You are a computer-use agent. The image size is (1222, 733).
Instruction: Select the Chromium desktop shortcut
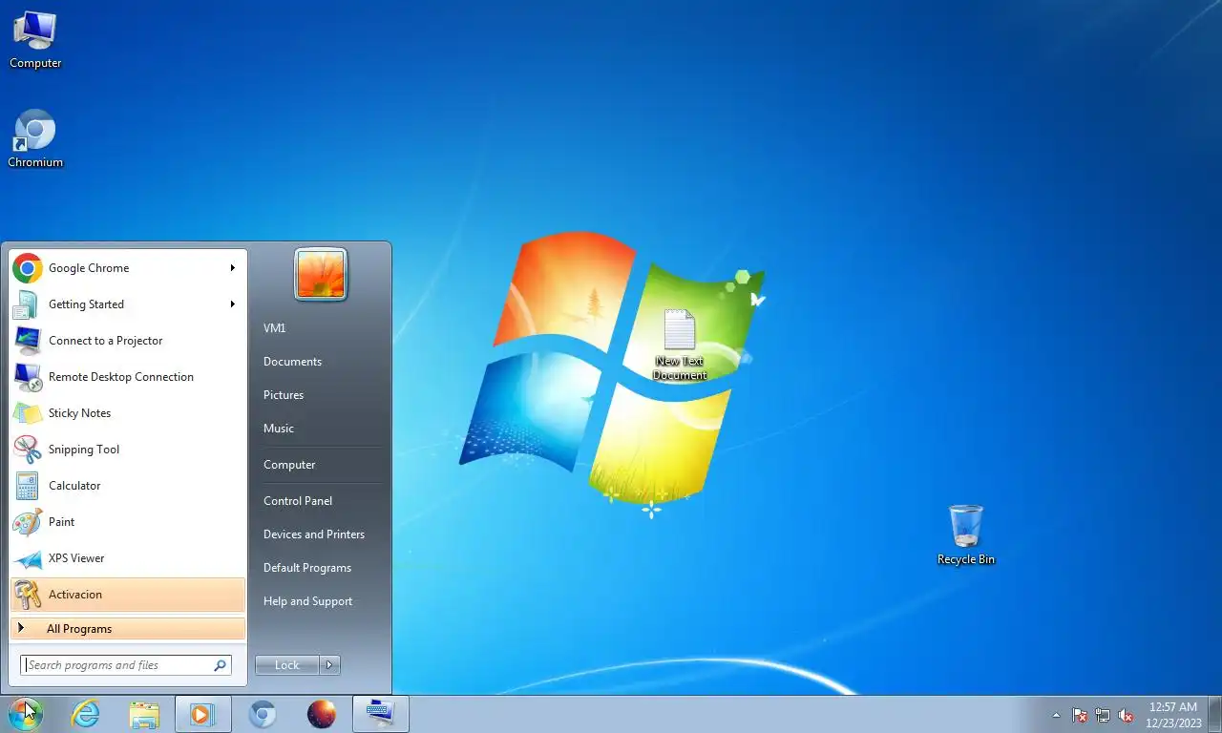coord(35,139)
